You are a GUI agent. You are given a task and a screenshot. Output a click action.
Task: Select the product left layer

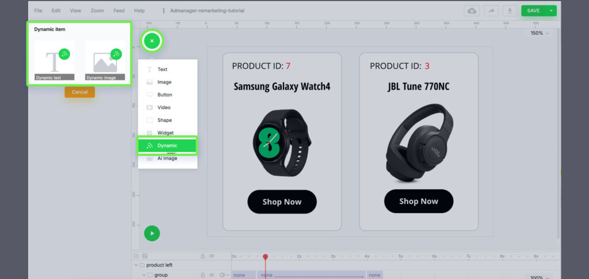click(x=159, y=265)
